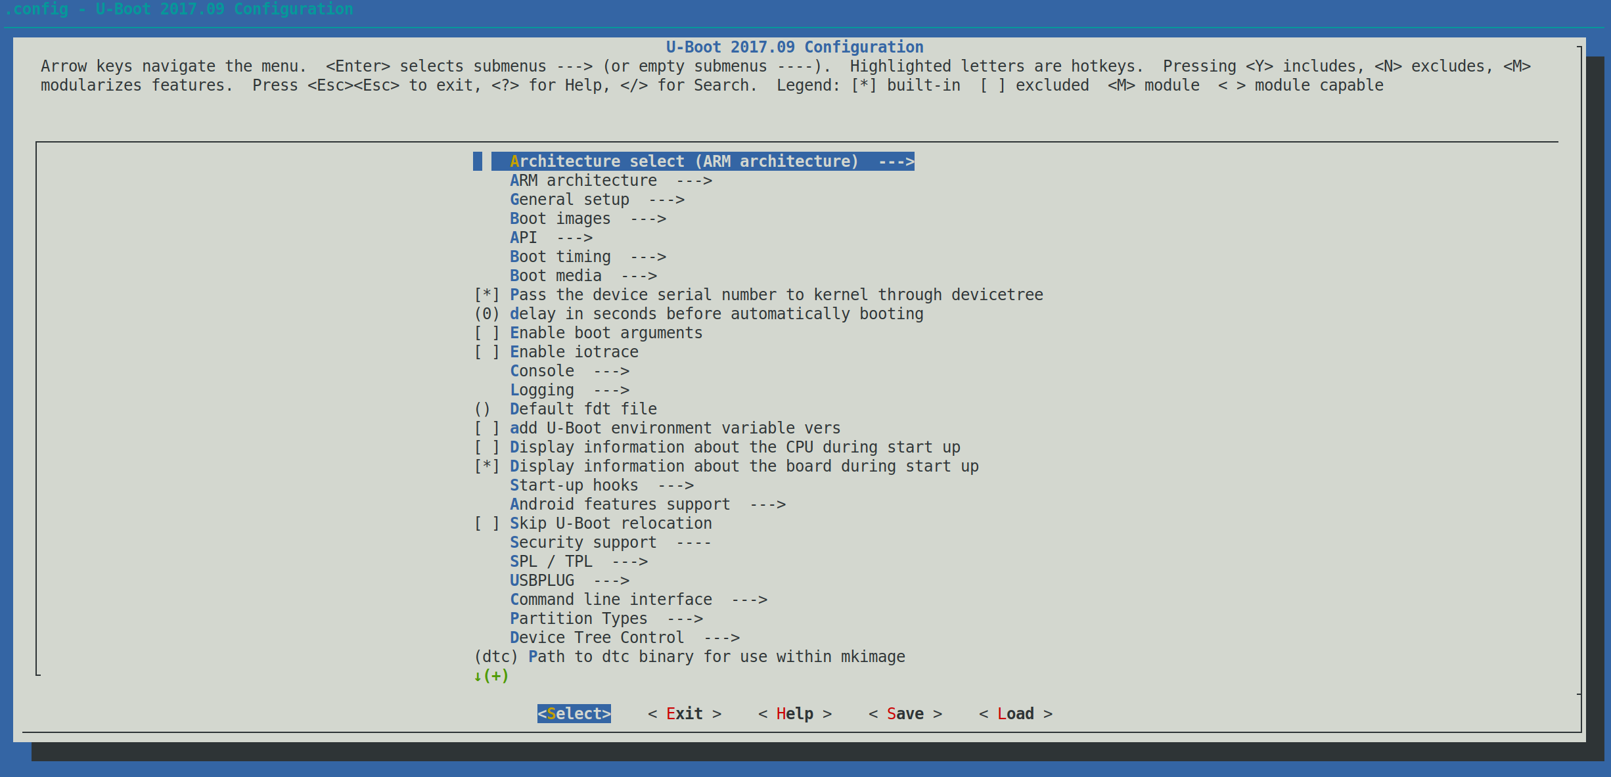Open the Architecture select submenu
This screenshot has height=777, width=1611.
pos(683,161)
